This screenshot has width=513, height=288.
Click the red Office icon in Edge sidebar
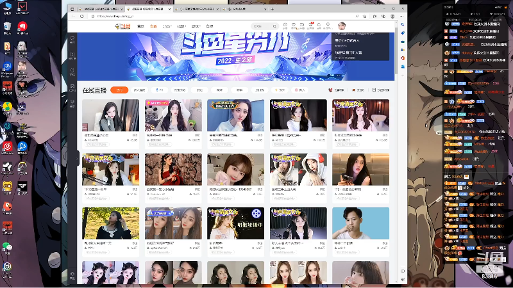click(403, 58)
